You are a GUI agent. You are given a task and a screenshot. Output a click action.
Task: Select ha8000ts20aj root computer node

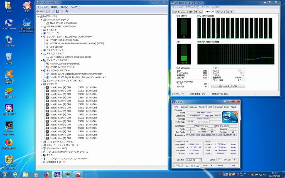pyautogui.click(x=50, y=16)
